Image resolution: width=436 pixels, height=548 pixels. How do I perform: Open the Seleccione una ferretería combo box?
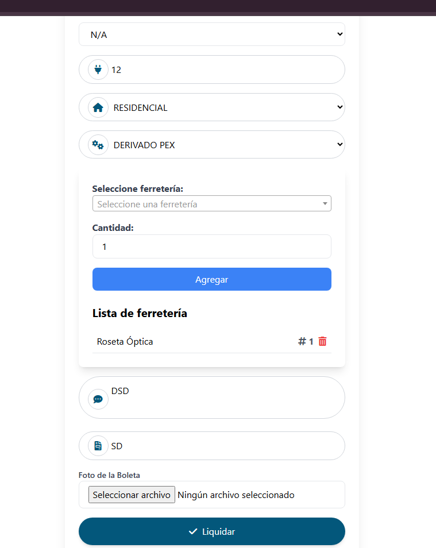coord(211,204)
